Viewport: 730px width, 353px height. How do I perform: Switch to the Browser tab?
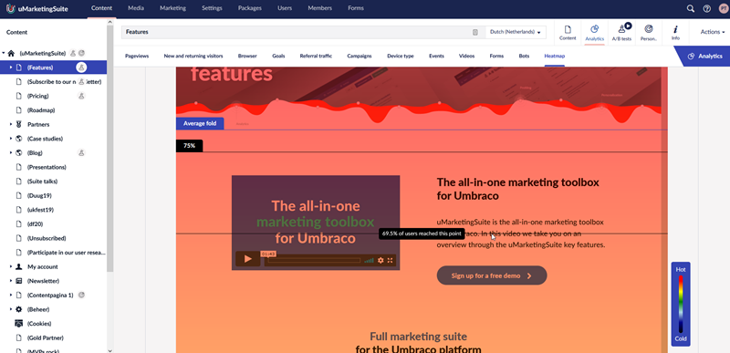(247, 56)
